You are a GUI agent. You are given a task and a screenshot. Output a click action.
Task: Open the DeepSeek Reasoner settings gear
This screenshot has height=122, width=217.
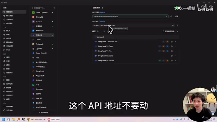pyautogui.click(x=172, y=56)
